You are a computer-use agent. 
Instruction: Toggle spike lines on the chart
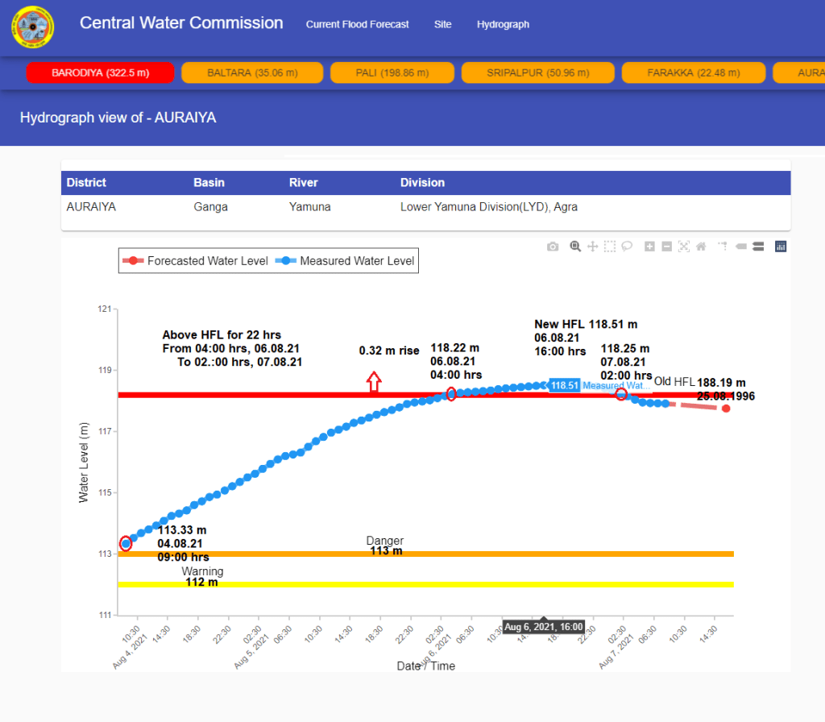[723, 247]
